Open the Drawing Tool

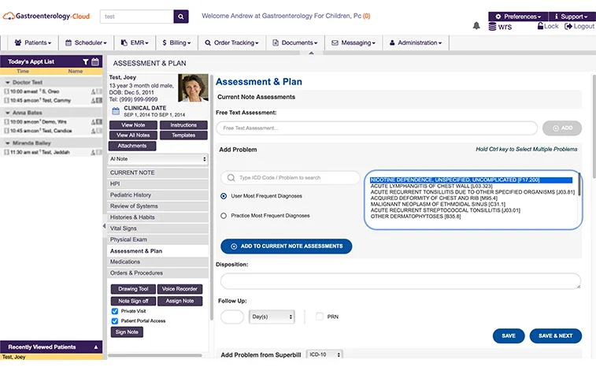[133, 289]
